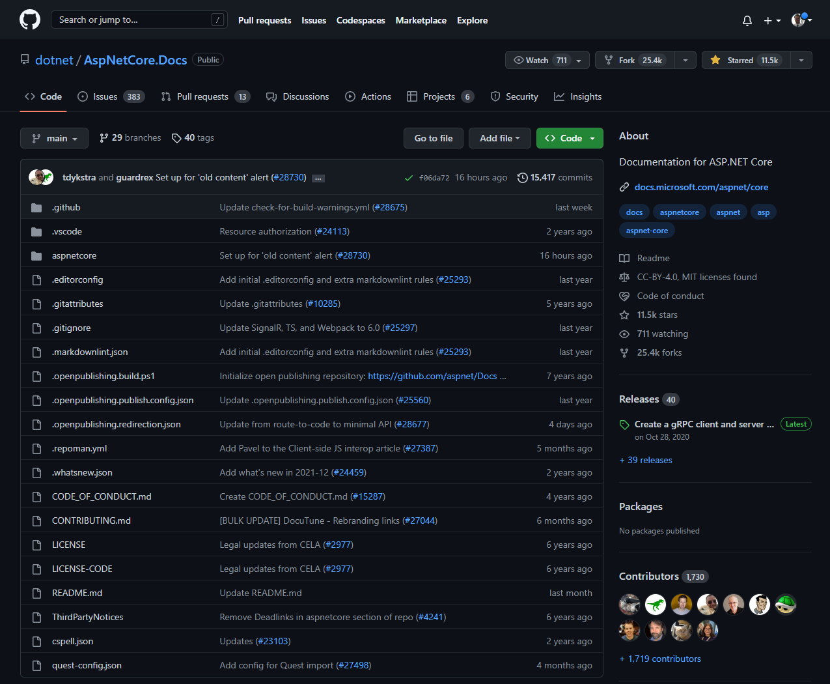Image resolution: width=830 pixels, height=684 pixels.
Task: Click the .github folder icon
Action: click(36, 208)
